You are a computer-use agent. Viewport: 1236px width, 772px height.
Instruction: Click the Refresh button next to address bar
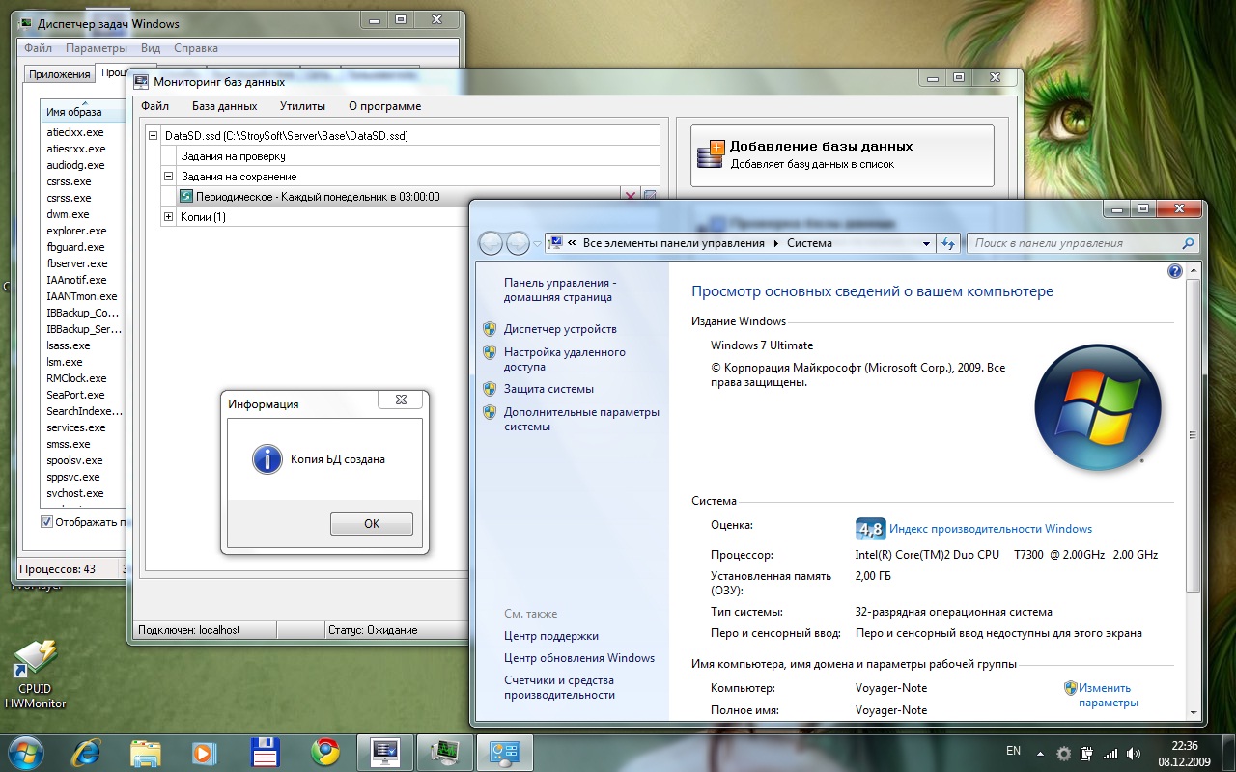(x=948, y=244)
